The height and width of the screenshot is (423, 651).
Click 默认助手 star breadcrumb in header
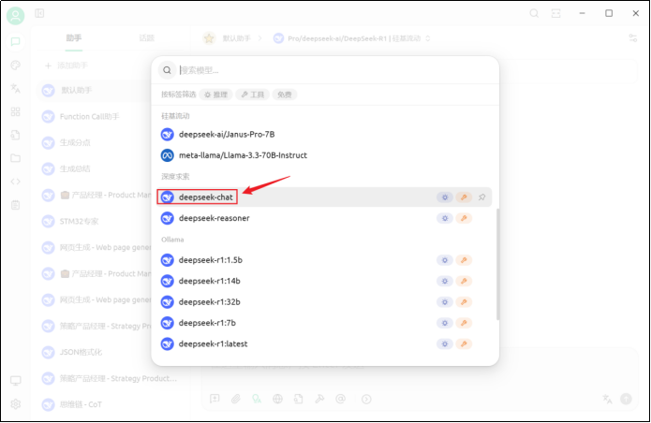tap(227, 38)
